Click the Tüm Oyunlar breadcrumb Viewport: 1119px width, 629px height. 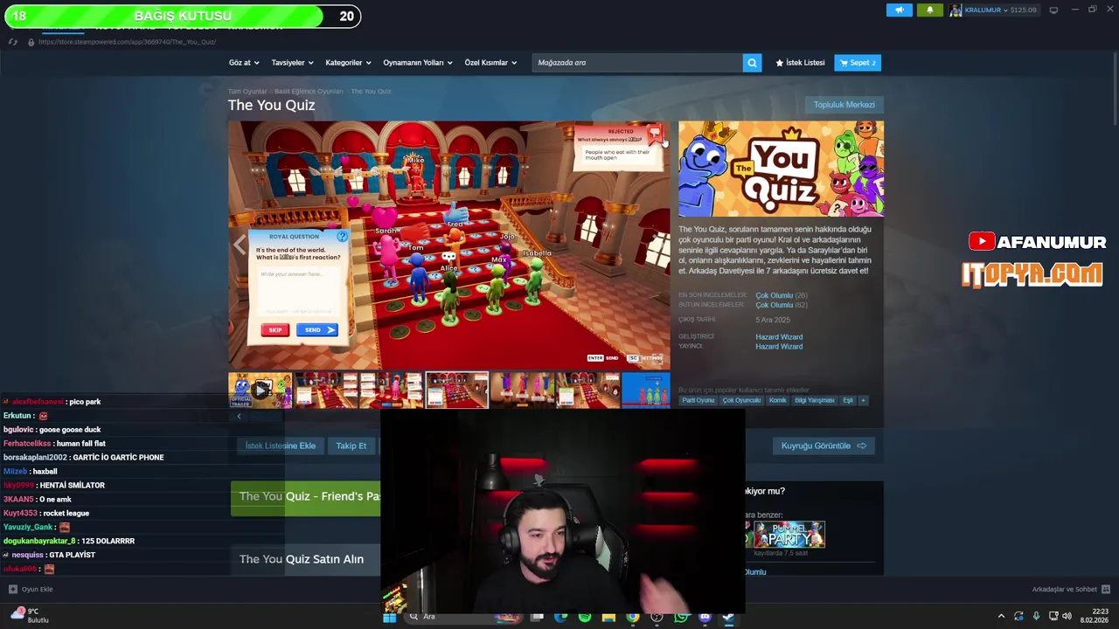[247, 91]
